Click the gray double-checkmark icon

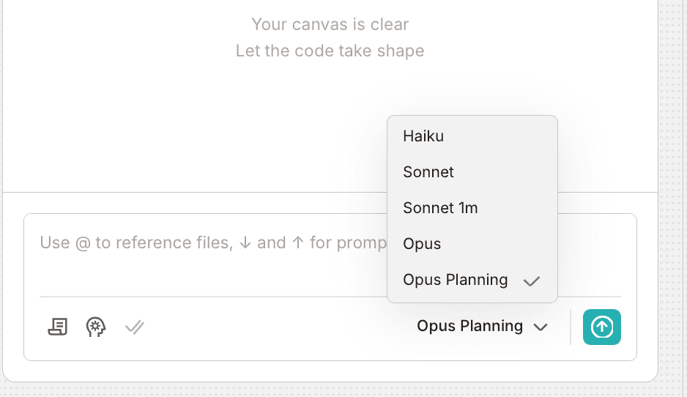pos(134,327)
